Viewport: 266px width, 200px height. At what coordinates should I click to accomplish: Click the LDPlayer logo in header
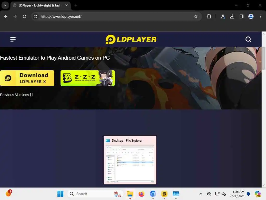[131, 39]
